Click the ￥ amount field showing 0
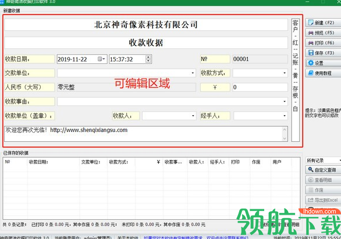341x239 pixels. coord(260,87)
